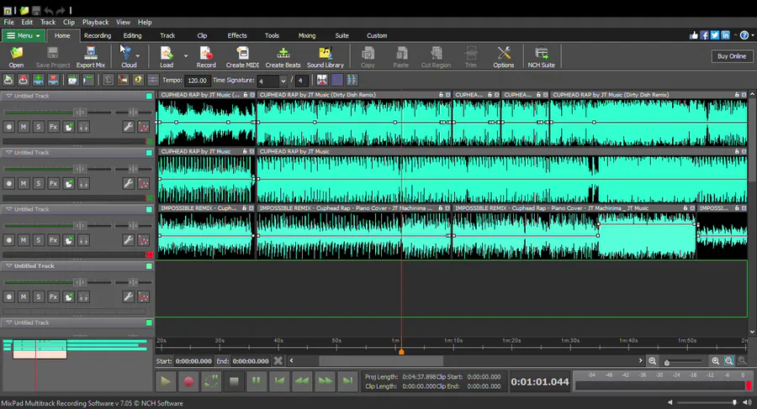The image size is (757, 409).
Task: Solo the IMPOSSIBLE REMIX track
Action: tap(39, 240)
